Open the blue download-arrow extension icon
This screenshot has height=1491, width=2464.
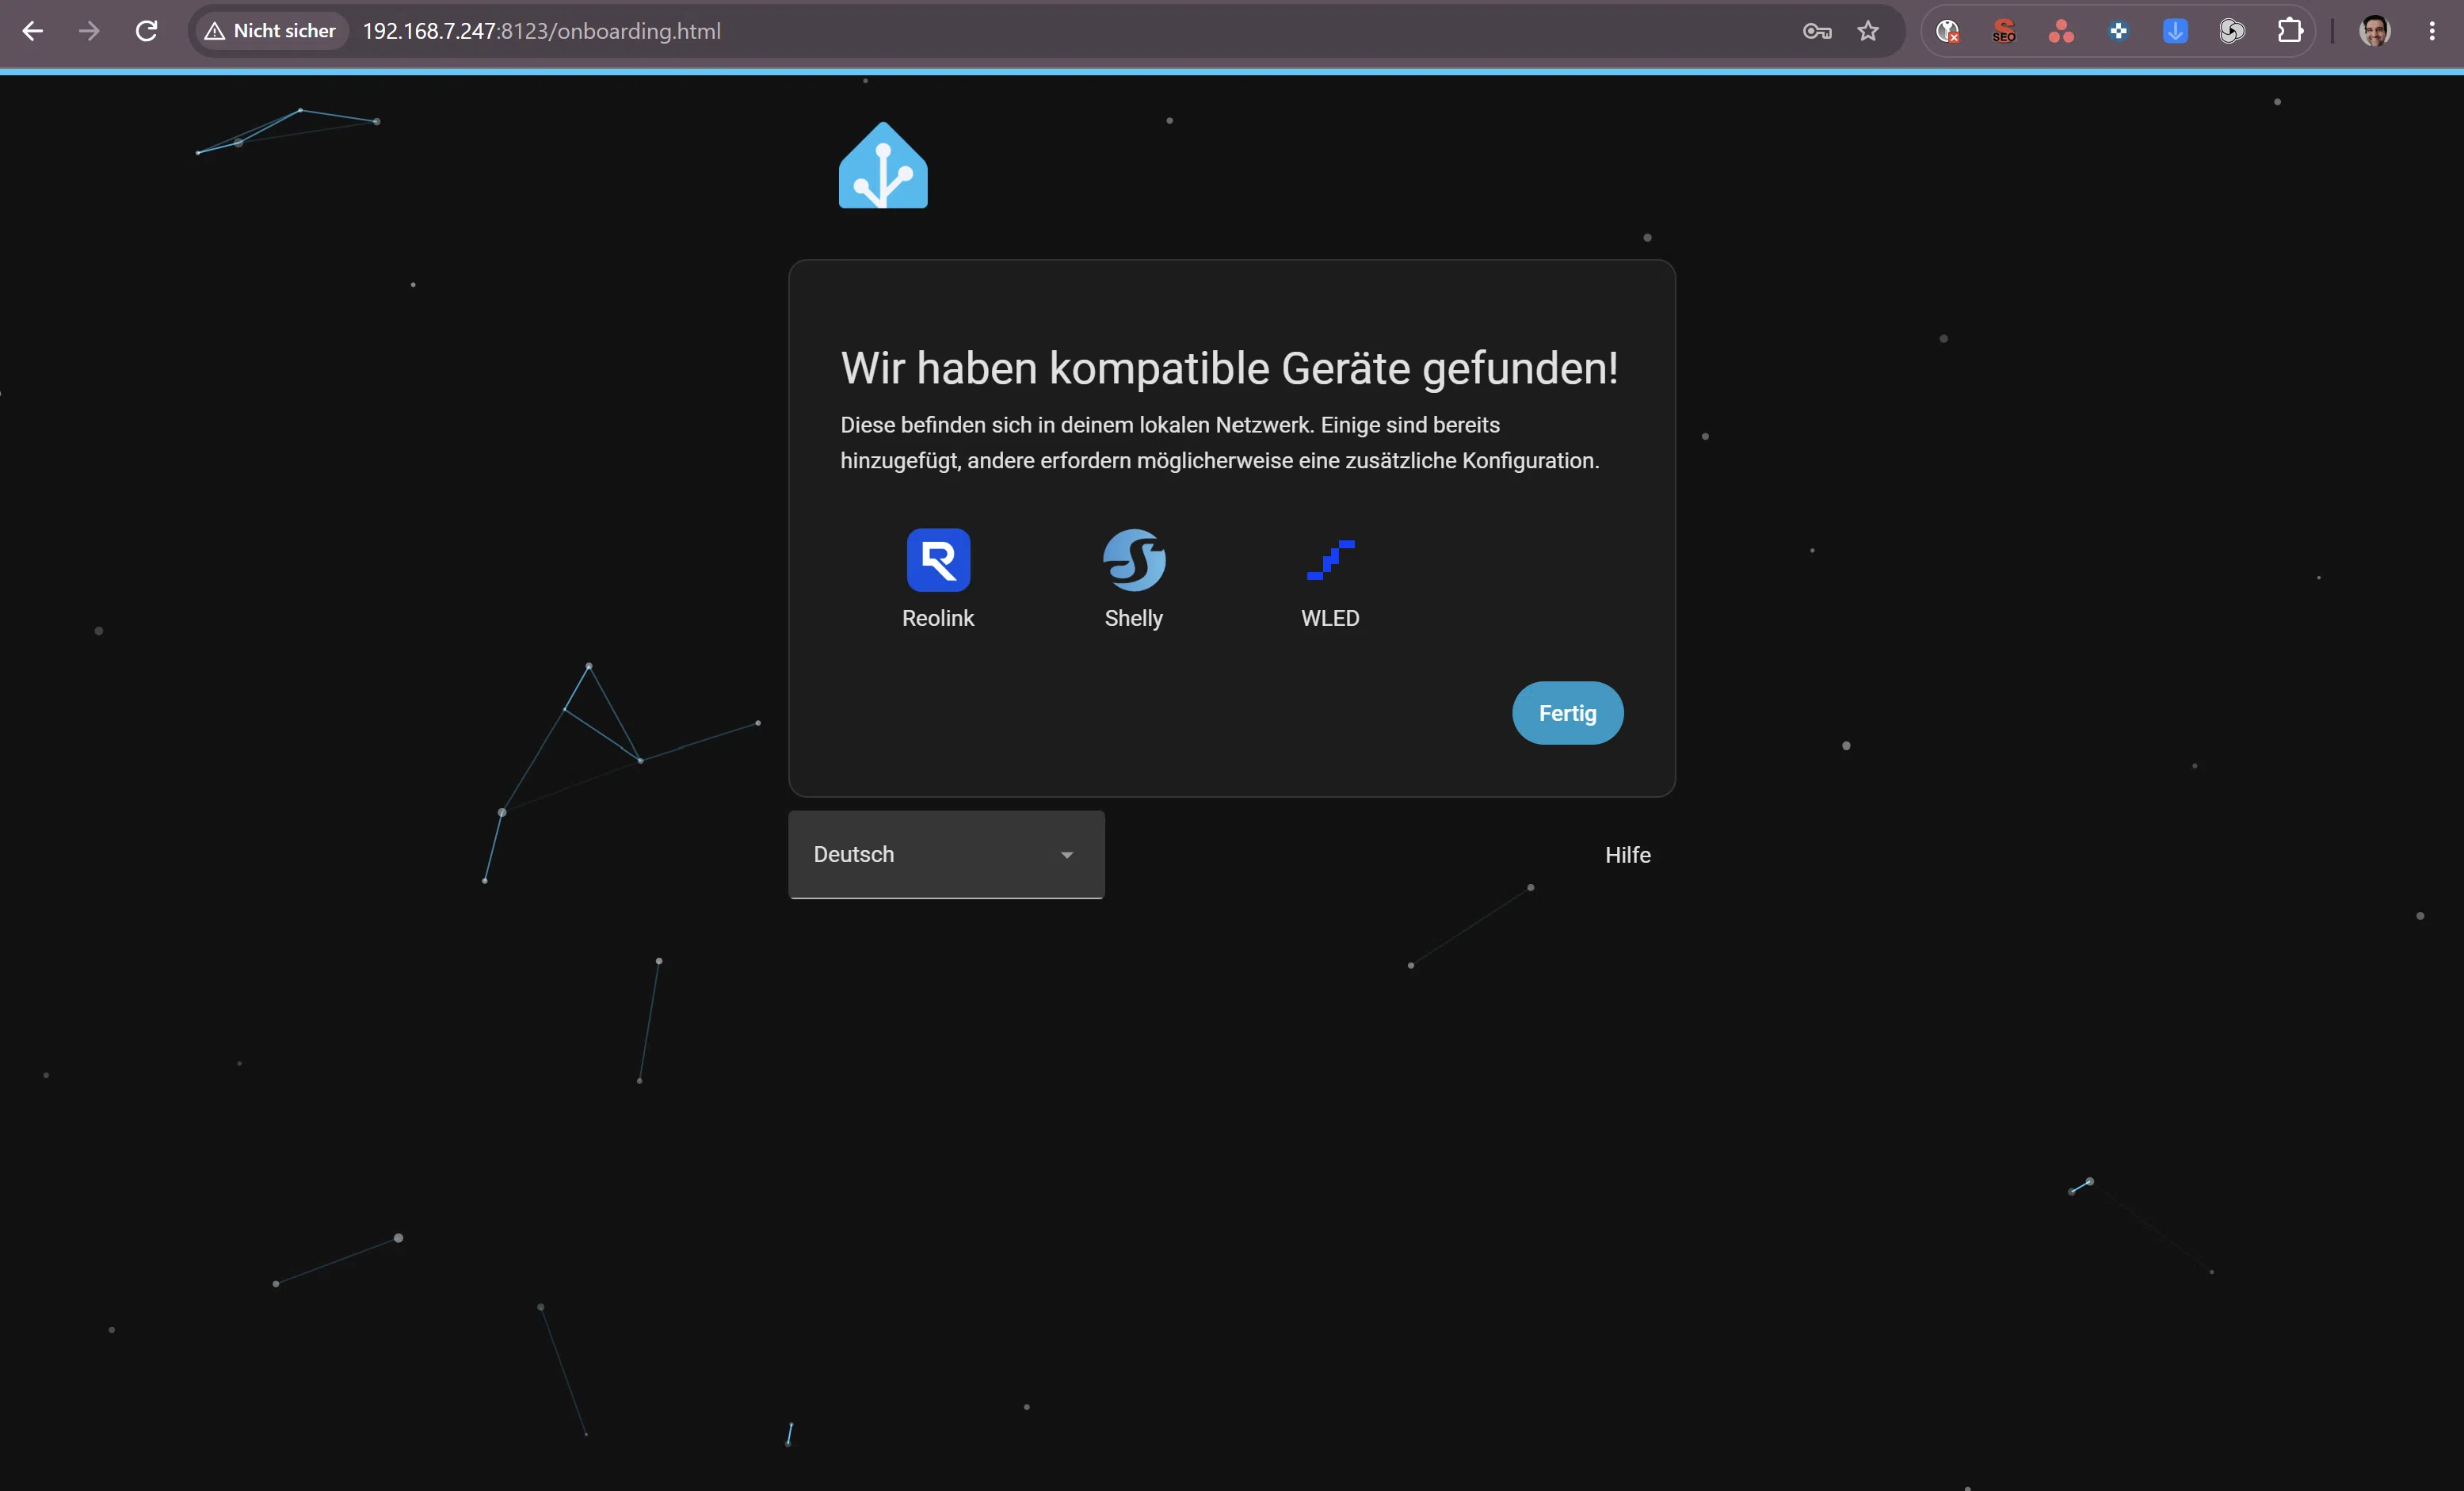[2175, 31]
